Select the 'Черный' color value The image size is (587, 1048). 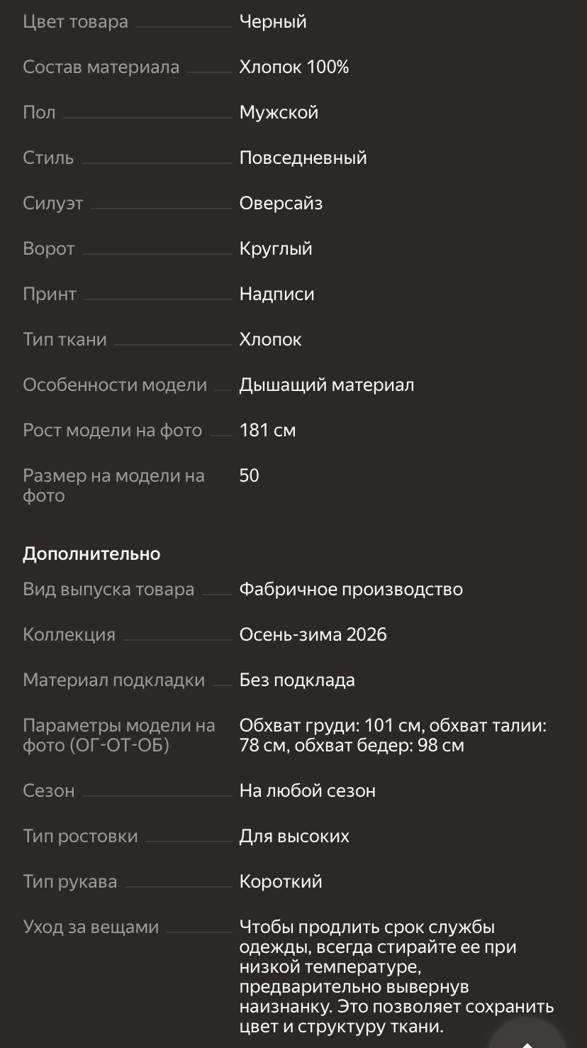[273, 21]
